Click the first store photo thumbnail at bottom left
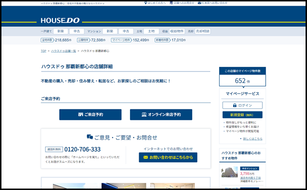This screenshot has height=190, width=307. [75, 185]
